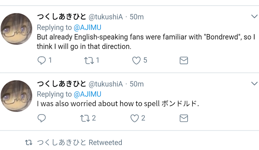The image size is (259, 150).
Task: Like the tweet about English-speaking fans
Action: [136, 60]
